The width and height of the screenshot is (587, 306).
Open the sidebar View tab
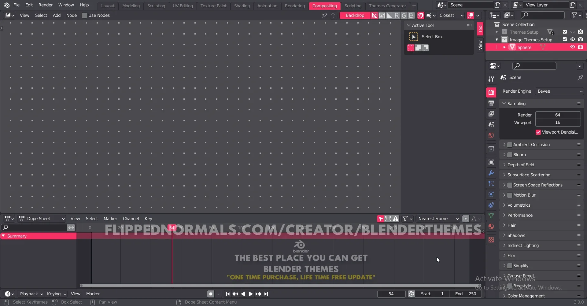click(480, 45)
